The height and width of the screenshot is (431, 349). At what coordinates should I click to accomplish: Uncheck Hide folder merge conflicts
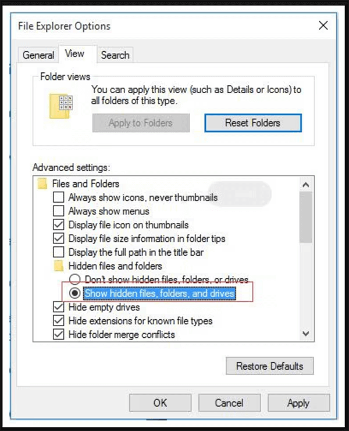tap(59, 334)
